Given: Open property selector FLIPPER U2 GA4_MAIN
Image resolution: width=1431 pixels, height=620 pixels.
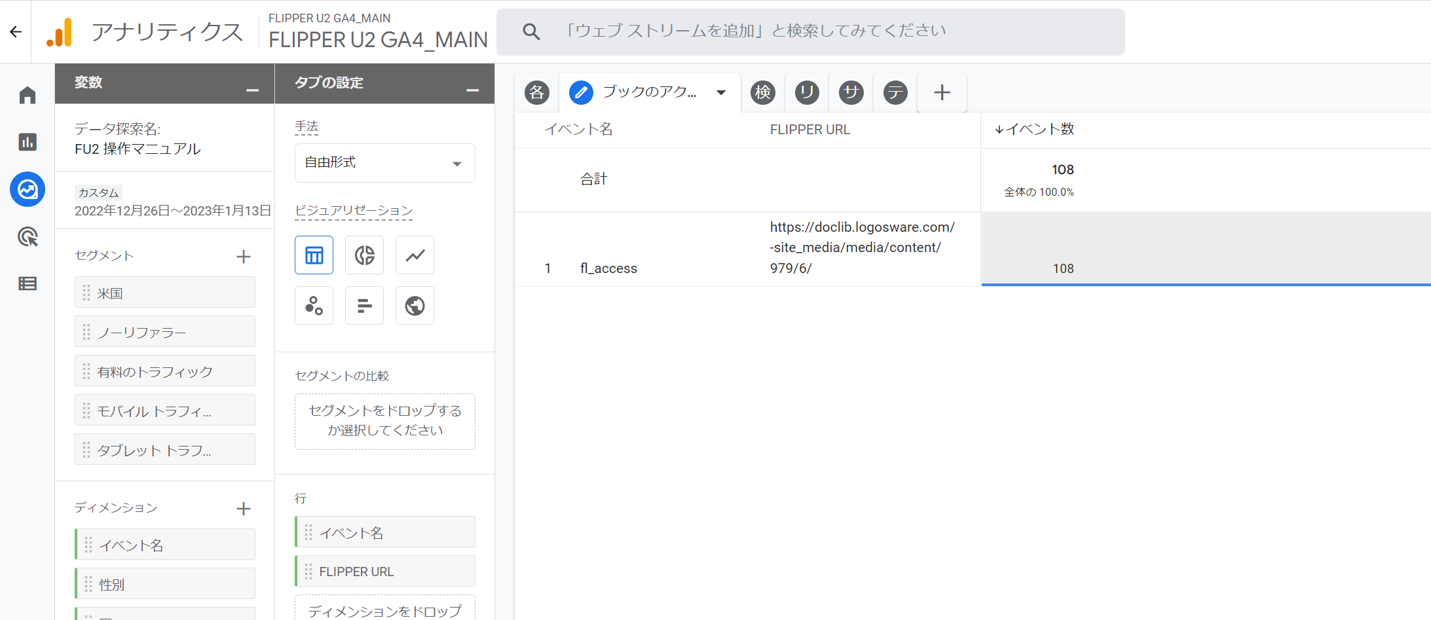Looking at the screenshot, I should pyautogui.click(x=378, y=31).
